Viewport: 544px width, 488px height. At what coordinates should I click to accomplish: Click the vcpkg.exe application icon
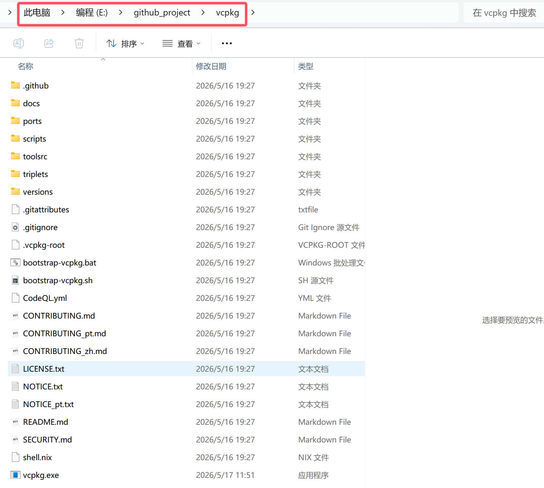15,475
